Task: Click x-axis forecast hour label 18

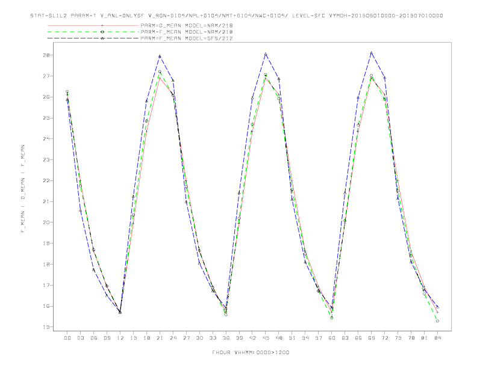Action: [146, 338]
